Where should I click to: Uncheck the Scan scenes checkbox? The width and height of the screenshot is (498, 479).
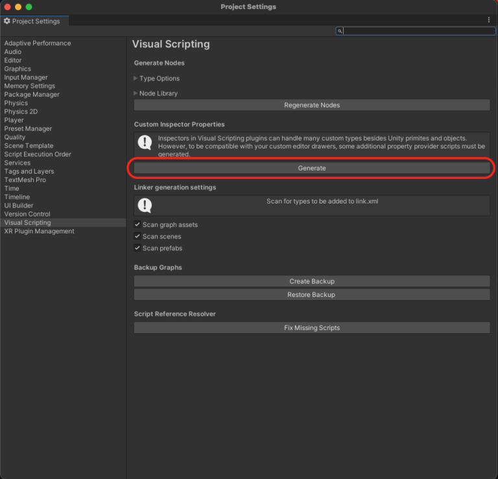tap(137, 237)
